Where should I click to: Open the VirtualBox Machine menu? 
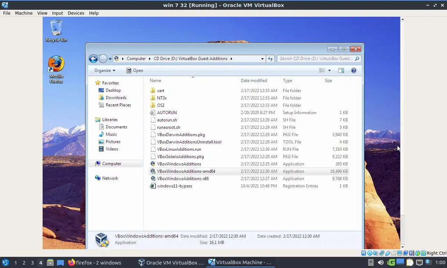[24, 13]
